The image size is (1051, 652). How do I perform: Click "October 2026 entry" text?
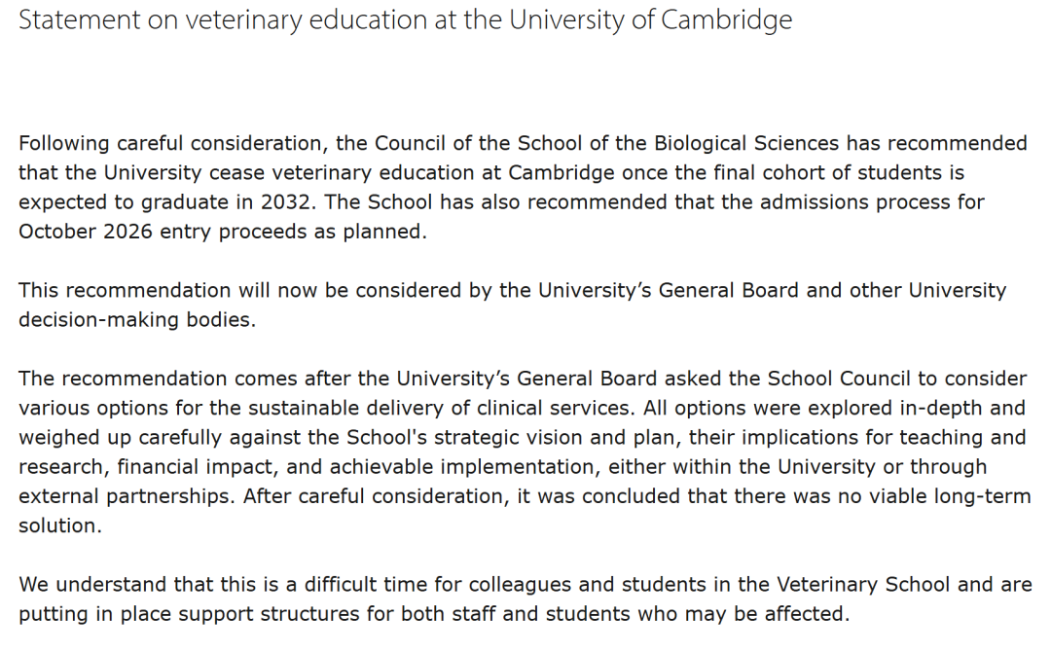[x=105, y=233]
